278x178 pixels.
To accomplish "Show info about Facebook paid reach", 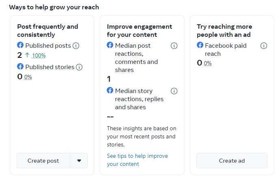I will pos(264,46).
